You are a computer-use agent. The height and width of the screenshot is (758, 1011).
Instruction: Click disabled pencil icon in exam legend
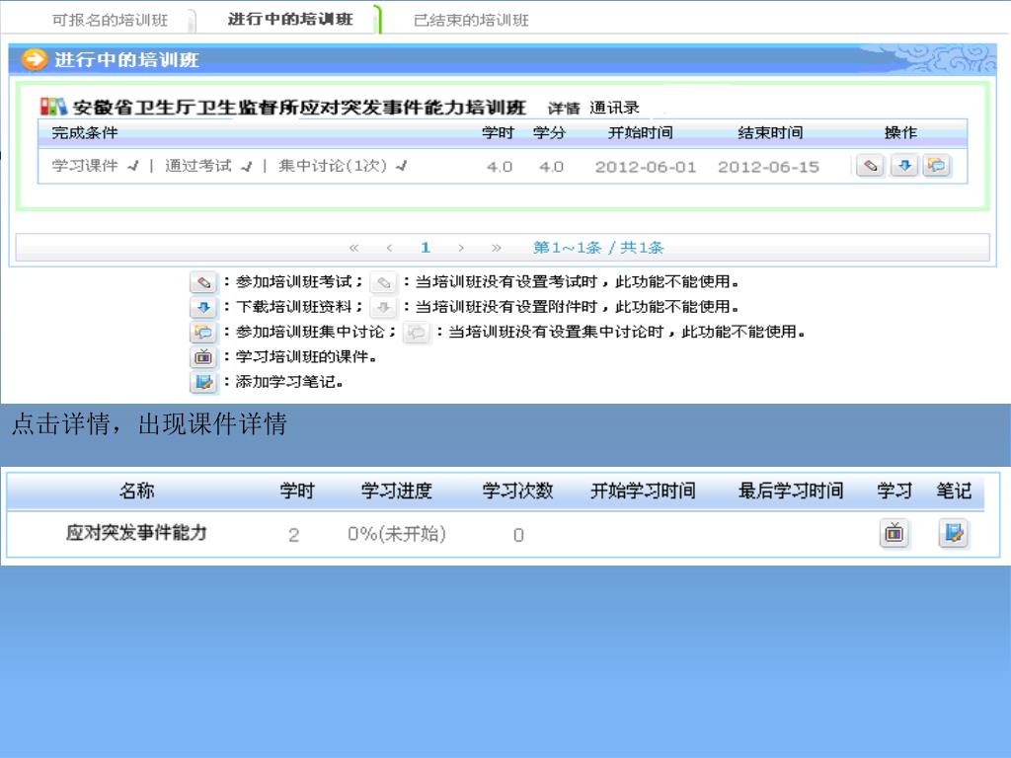[383, 282]
